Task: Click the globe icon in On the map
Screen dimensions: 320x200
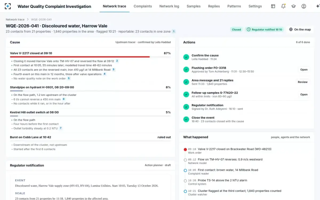Action: coord(291,30)
